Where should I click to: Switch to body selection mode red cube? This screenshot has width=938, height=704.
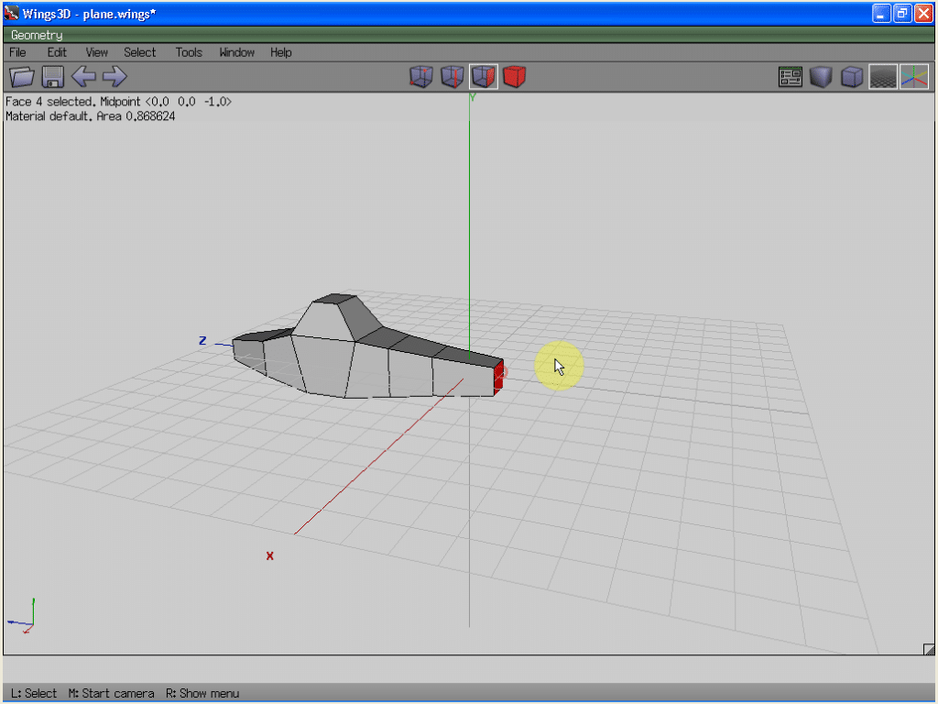(x=515, y=77)
